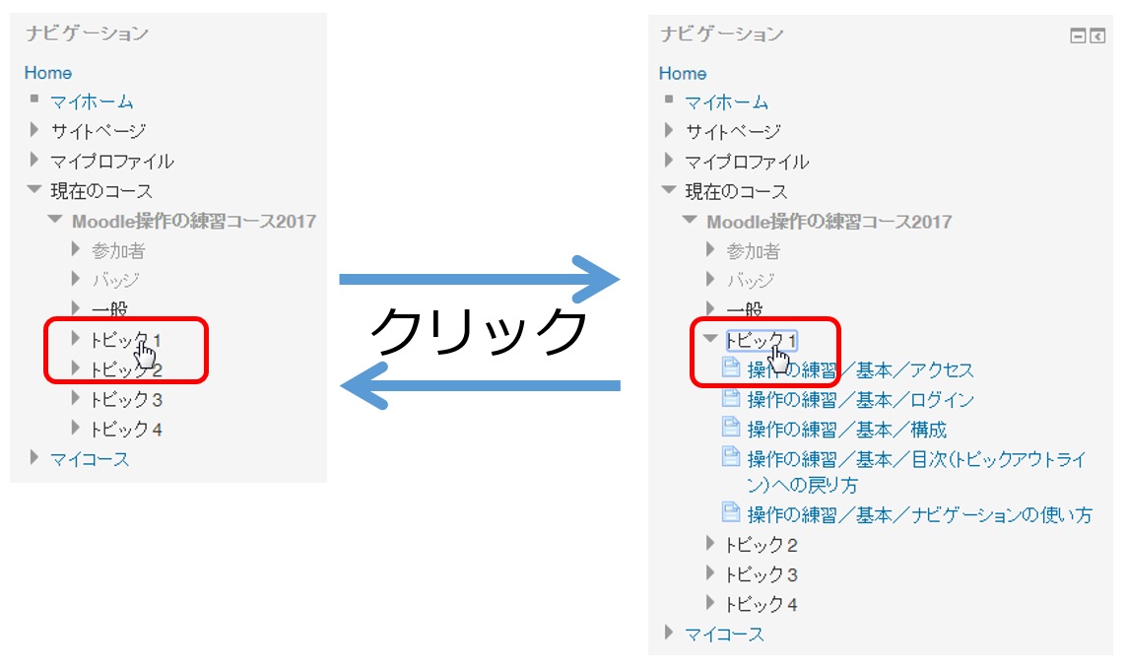Select トピック 1 in left tree
1126x669 pixels.
pos(126,340)
